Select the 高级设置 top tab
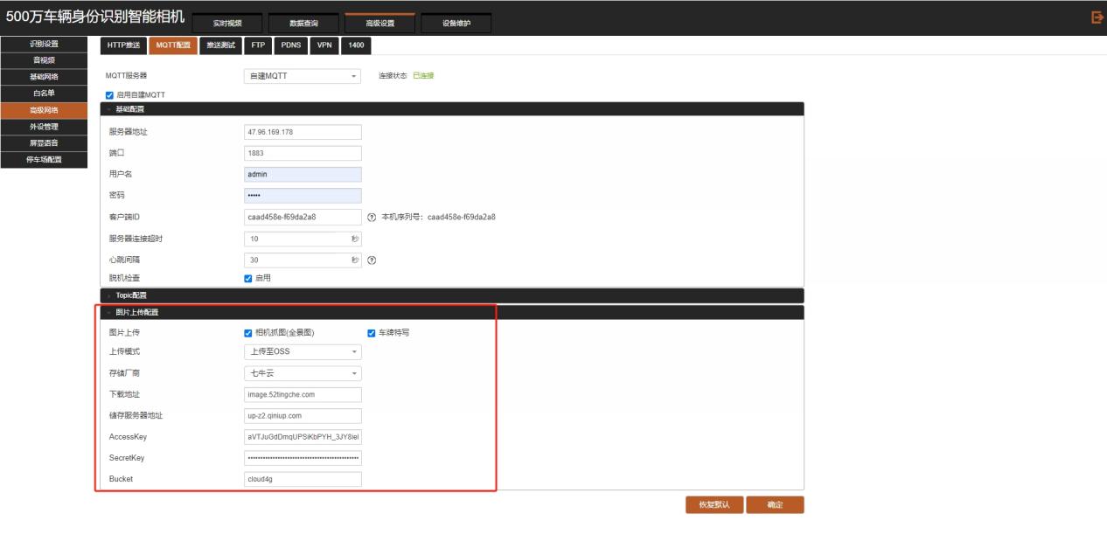Viewport: 1107px width, 548px height. pos(380,24)
